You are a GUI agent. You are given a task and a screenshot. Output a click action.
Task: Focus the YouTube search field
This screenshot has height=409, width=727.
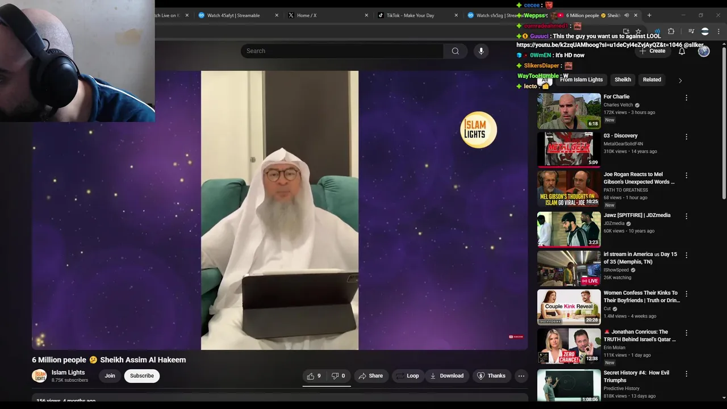coord(342,51)
